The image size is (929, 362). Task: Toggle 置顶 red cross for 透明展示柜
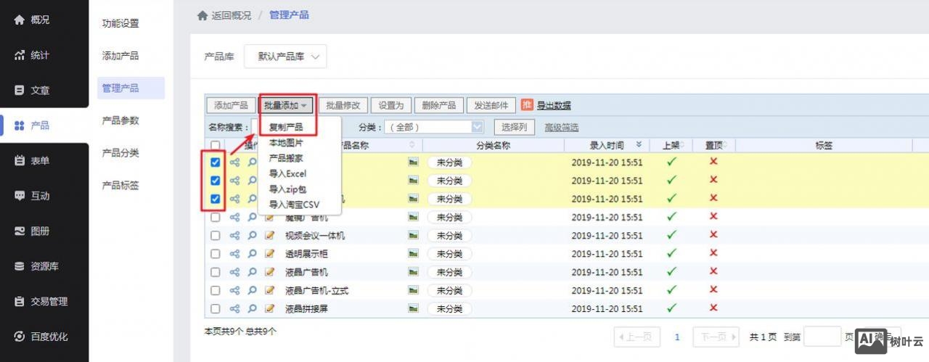tap(713, 252)
